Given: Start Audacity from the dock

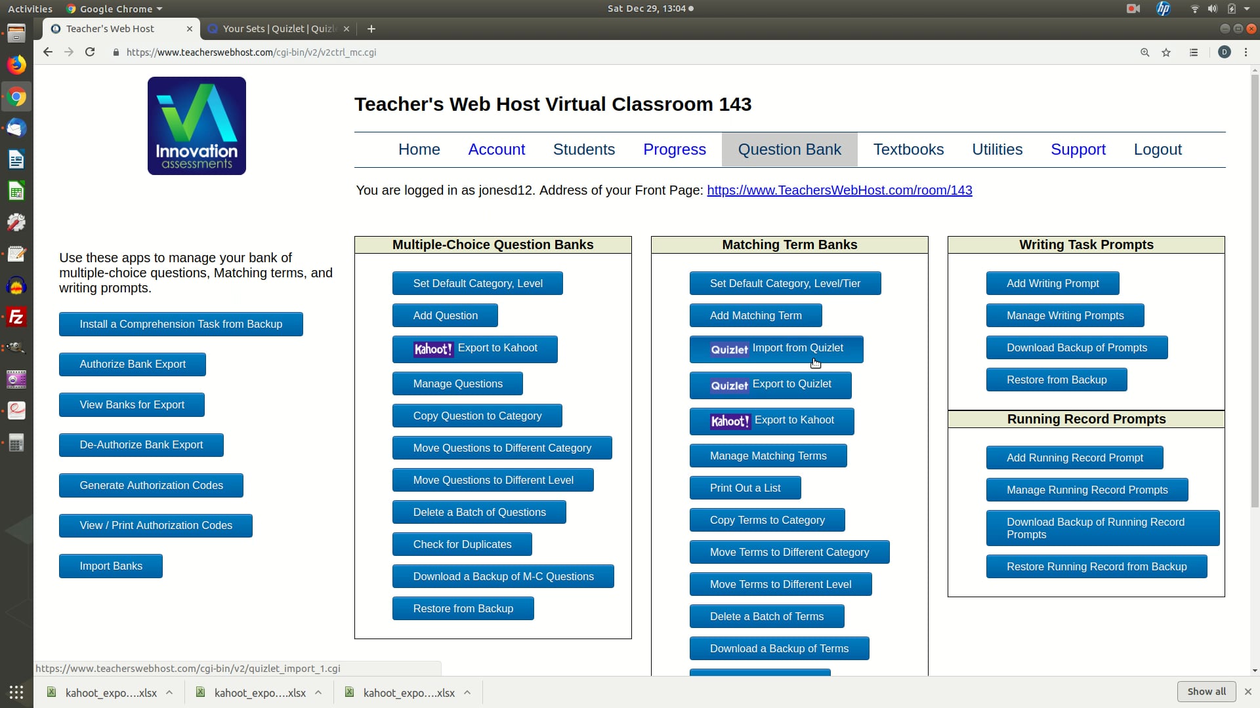Looking at the screenshot, I should [x=16, y=285].
